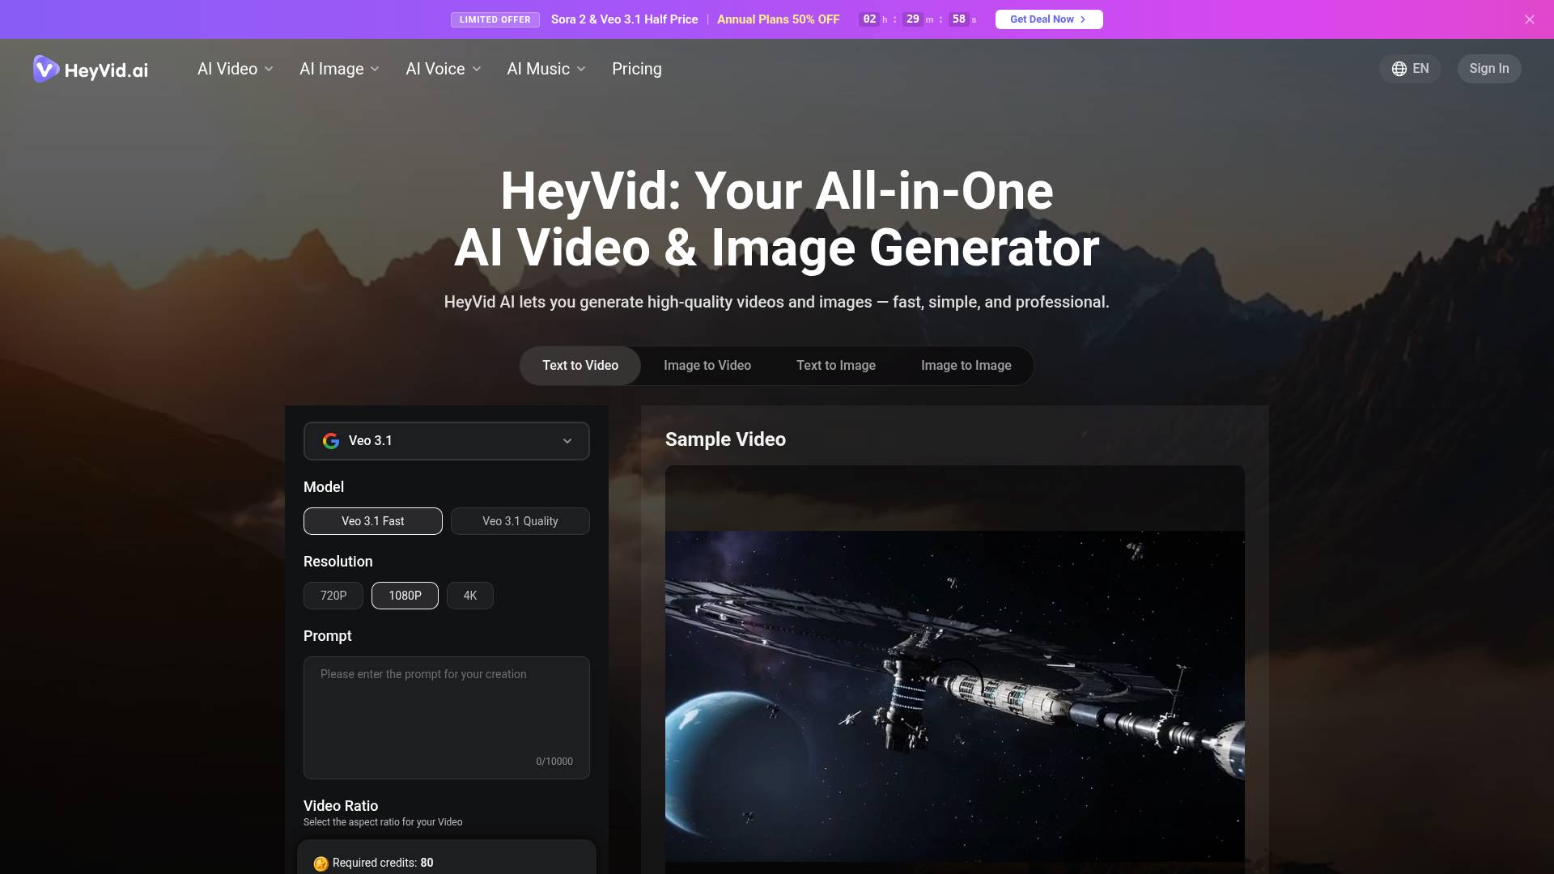The image size is (1554, 874).
Task: Click the Get Deal Now button
Action: click(1049, 19)
